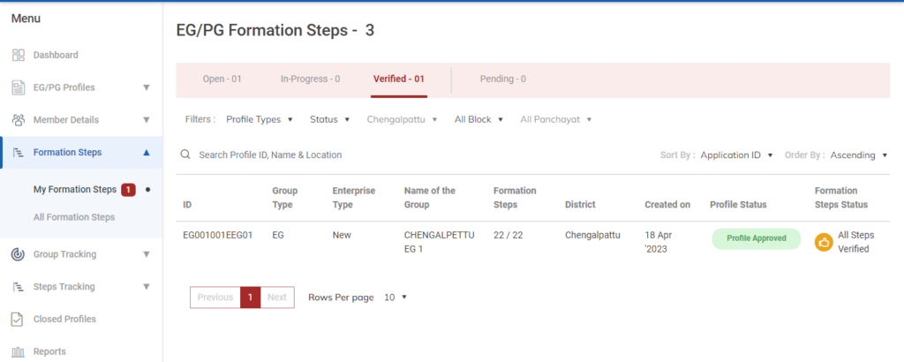
Task: Click the Reports bar chart icon
Action: [18, 351]
